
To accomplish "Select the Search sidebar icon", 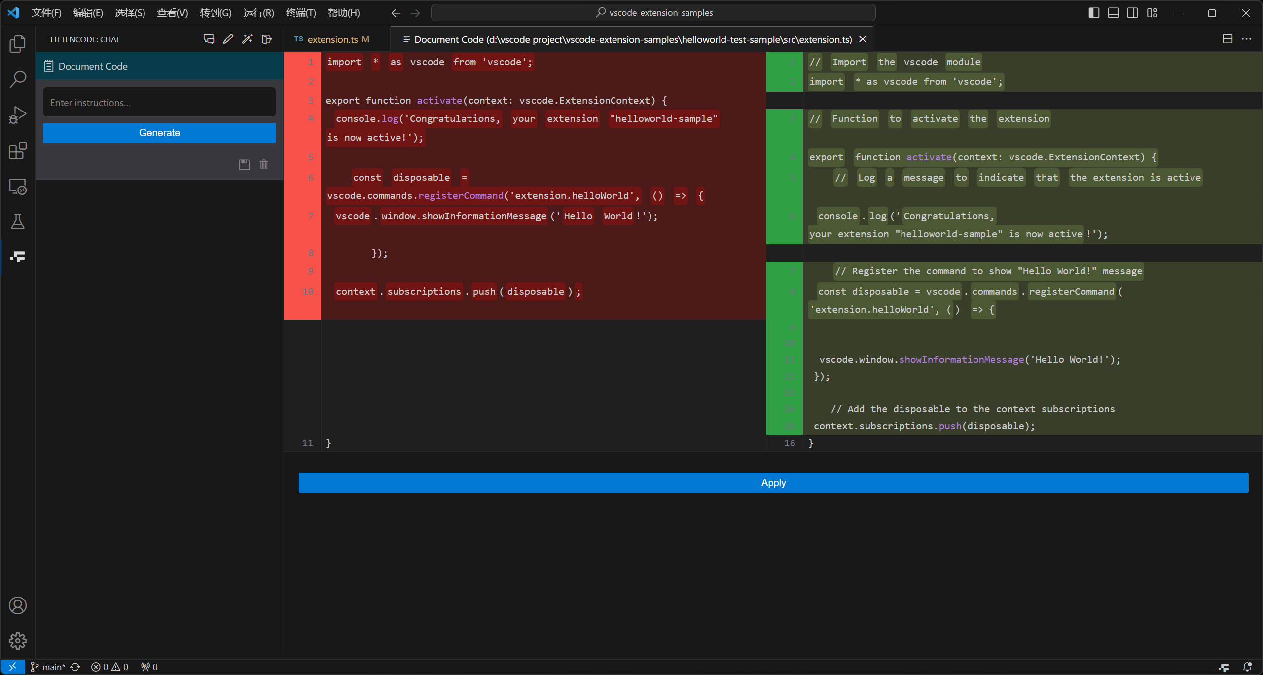I will (x=18, y=77).
